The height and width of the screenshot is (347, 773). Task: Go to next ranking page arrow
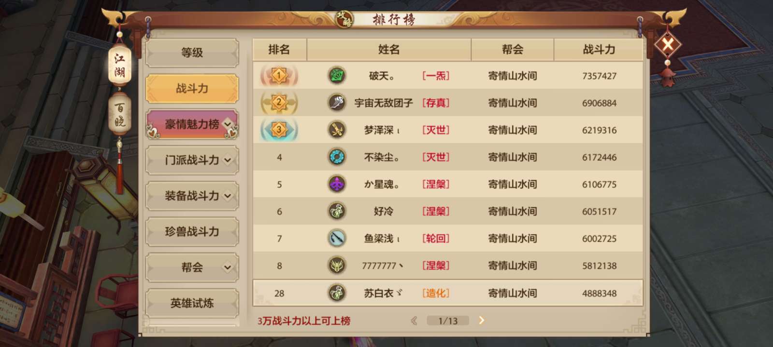pyautogui.click(x=481, y=320)
